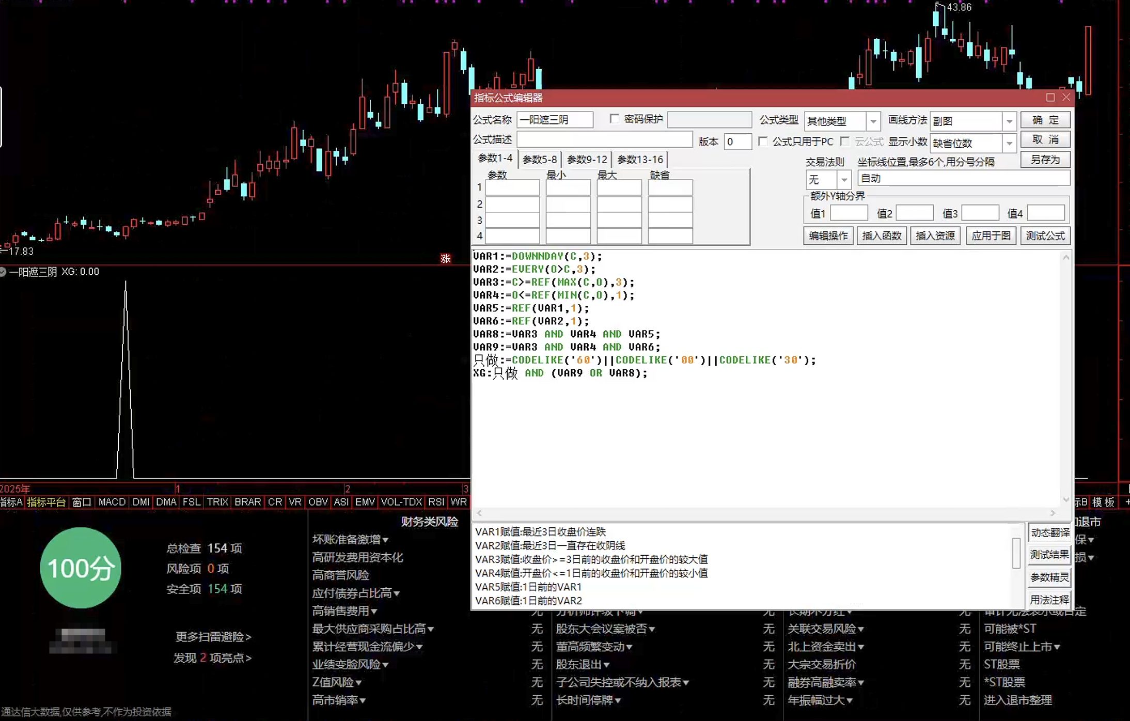Open 发现 2 项亮点 link
Screen dimensions: 1130x721
(x=212, y=658)
